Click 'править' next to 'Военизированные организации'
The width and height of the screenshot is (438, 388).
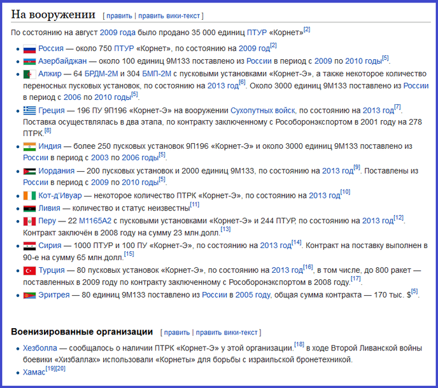click(177, 333)
